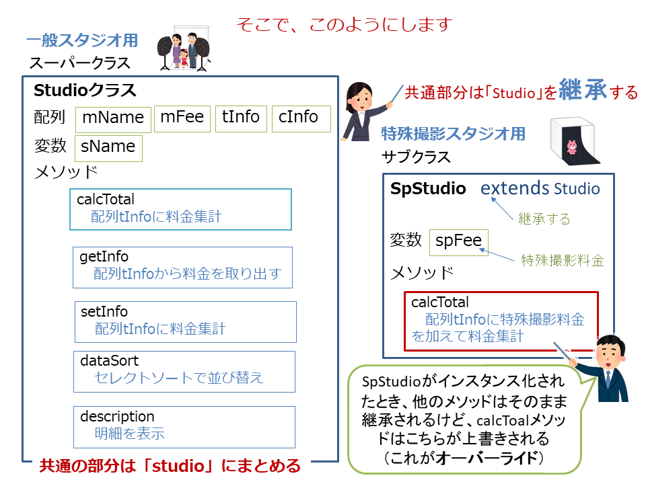Select the mName array box
The height and width of the screenshot is (484, 646).
(113, 120)
